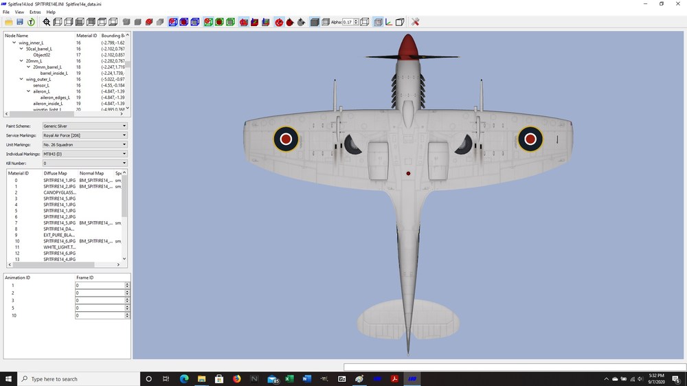Viewport: 687px width, 386px height.
Task: Select the barrel_inside_L node
Action: 54,73
